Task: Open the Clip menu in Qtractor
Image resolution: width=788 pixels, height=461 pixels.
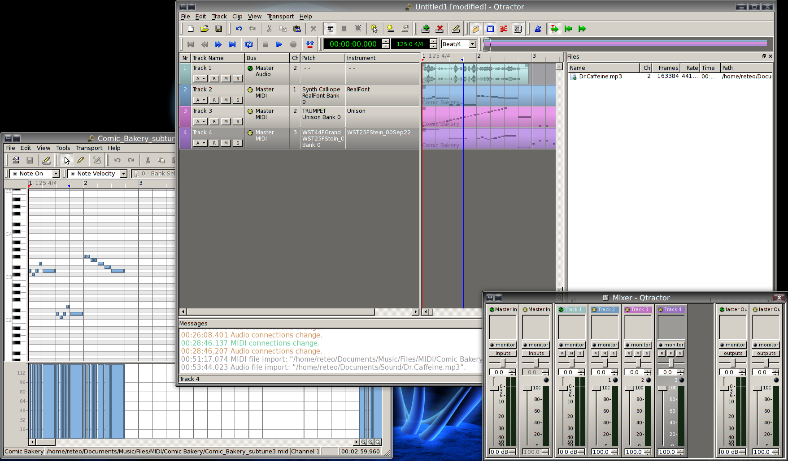Action: pos(237,17)
